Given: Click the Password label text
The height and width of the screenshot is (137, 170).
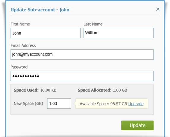Looking at the screenshot, I should tap(19, 67).
